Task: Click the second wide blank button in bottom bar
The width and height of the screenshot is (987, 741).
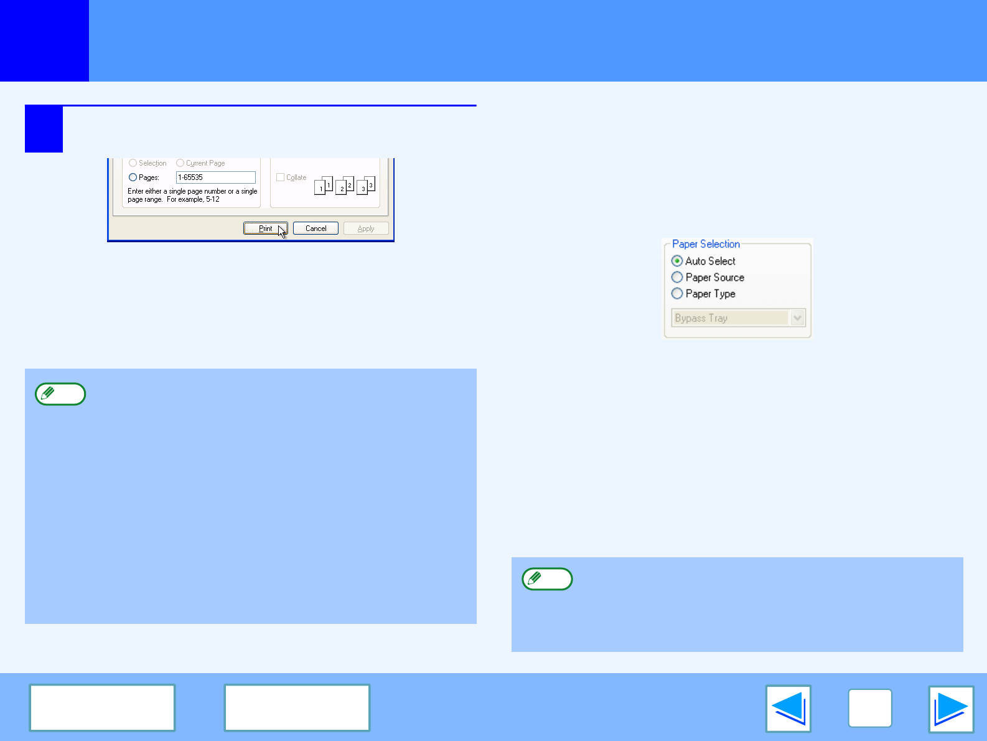Action: click(x=297, y=707)
